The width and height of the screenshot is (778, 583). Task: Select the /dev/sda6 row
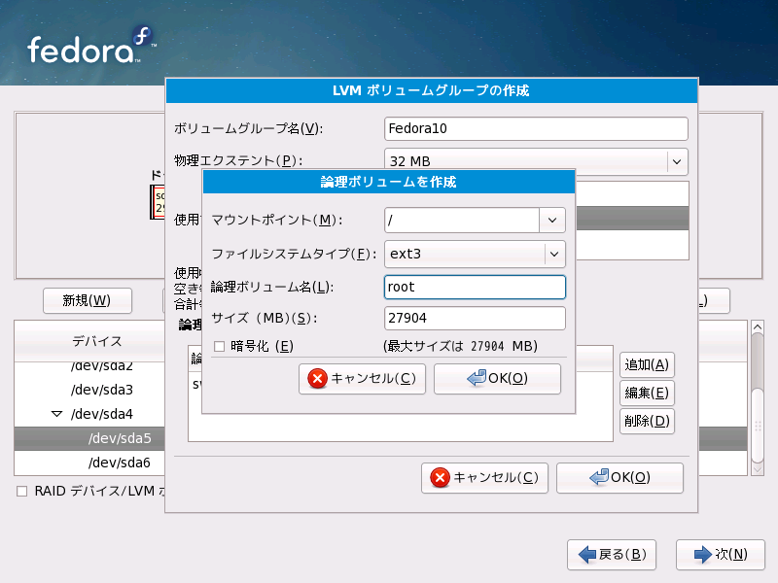89,463
